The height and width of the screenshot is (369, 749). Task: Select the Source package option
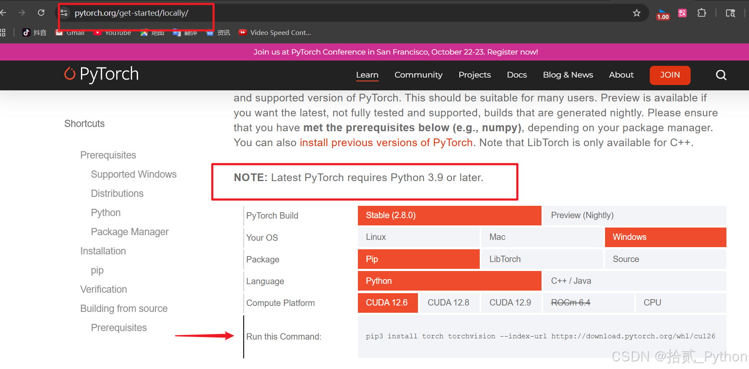(665, 259)
